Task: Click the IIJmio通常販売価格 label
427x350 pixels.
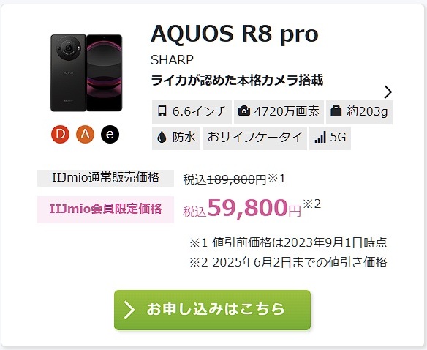Action: (106, 178)
